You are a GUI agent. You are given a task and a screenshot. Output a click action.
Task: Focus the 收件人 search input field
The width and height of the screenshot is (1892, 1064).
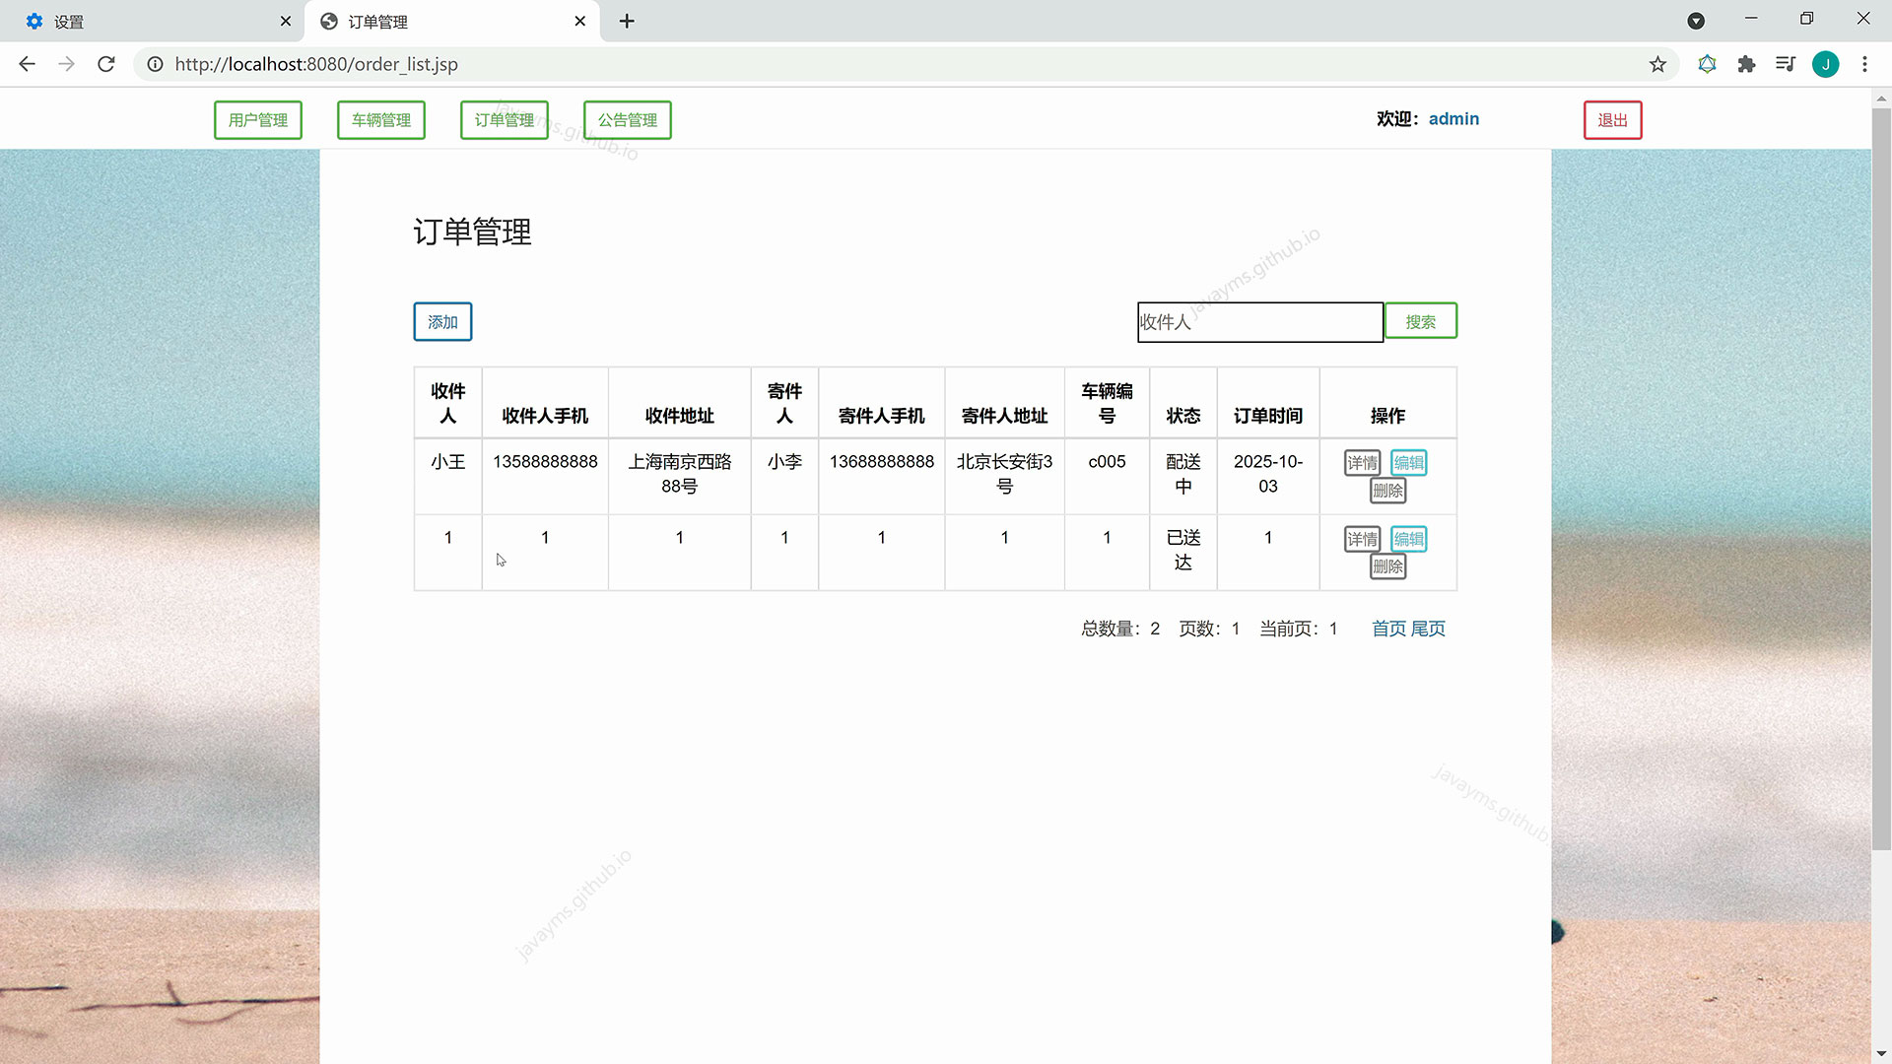[x=1259, y=322]
